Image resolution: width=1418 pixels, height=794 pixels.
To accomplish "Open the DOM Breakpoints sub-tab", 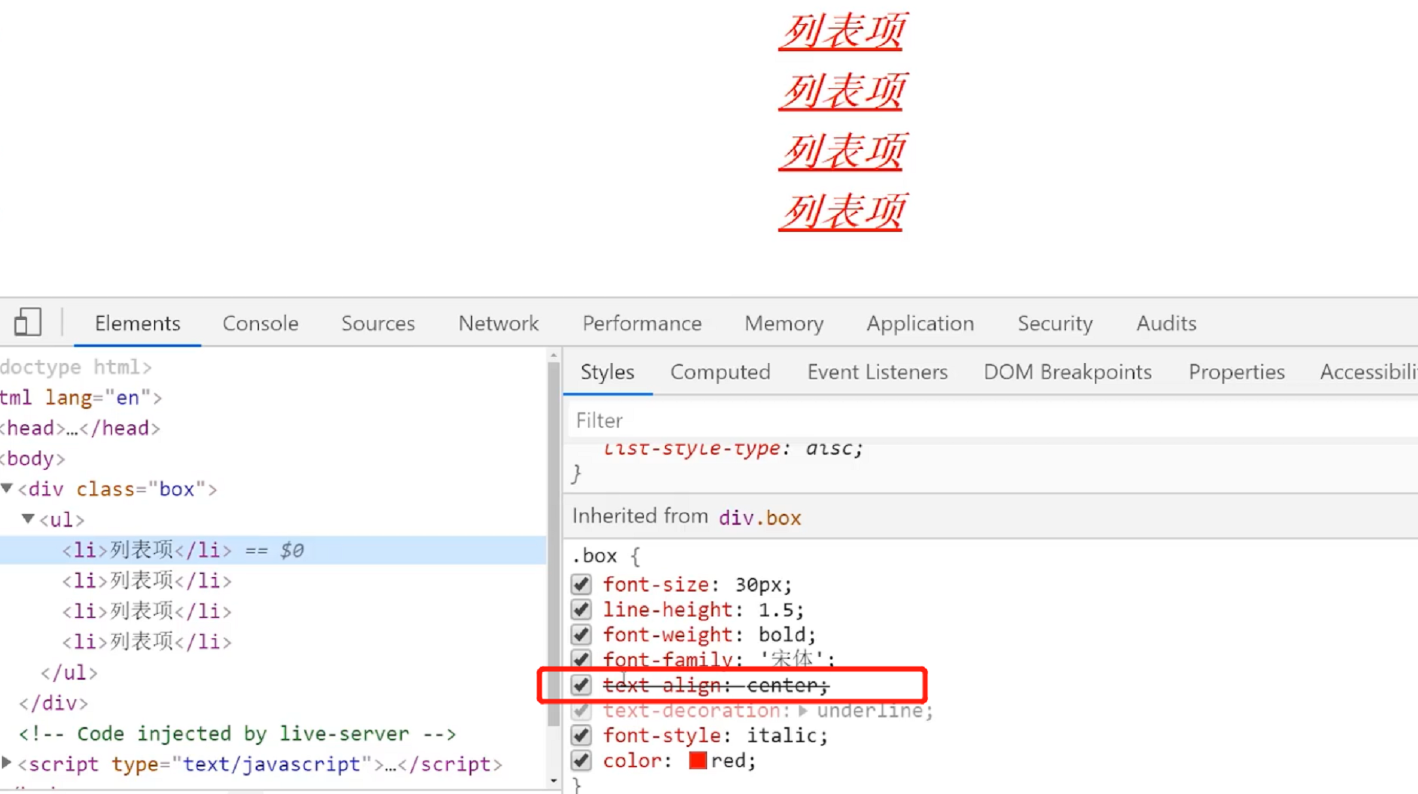I will pyautogui.click(x=1068, y=372).
